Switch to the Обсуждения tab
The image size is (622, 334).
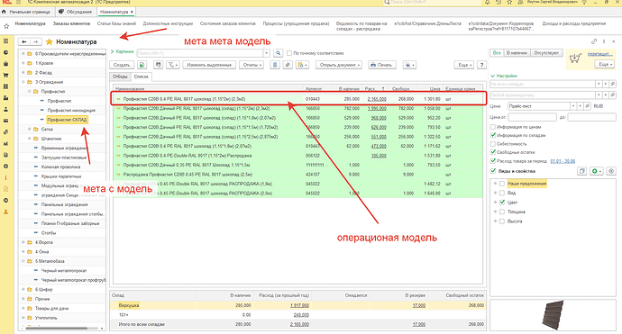[76, 12]
